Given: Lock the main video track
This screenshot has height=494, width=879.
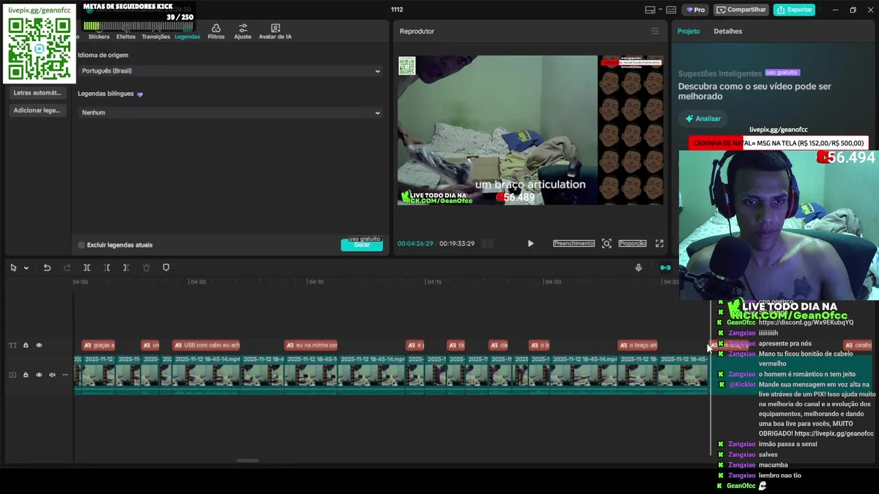Looking at the screenshot, I should coord(26,375).
